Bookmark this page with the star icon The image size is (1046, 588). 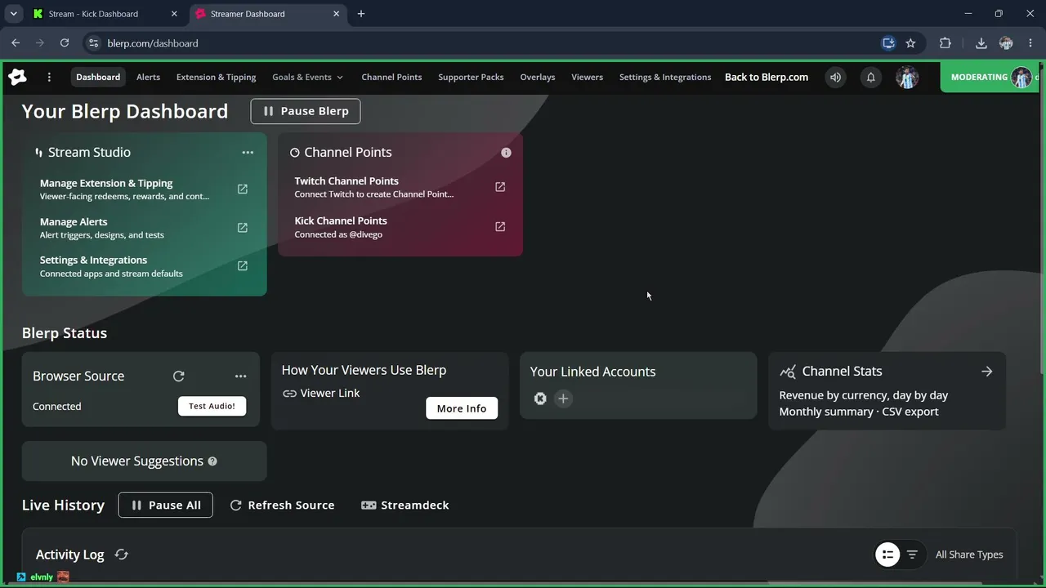coord(910,43)
